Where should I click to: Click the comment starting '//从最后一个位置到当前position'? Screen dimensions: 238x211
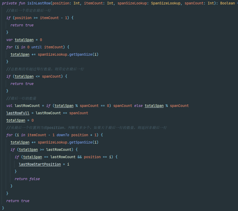pyautogui.click(x=87, y=128)
